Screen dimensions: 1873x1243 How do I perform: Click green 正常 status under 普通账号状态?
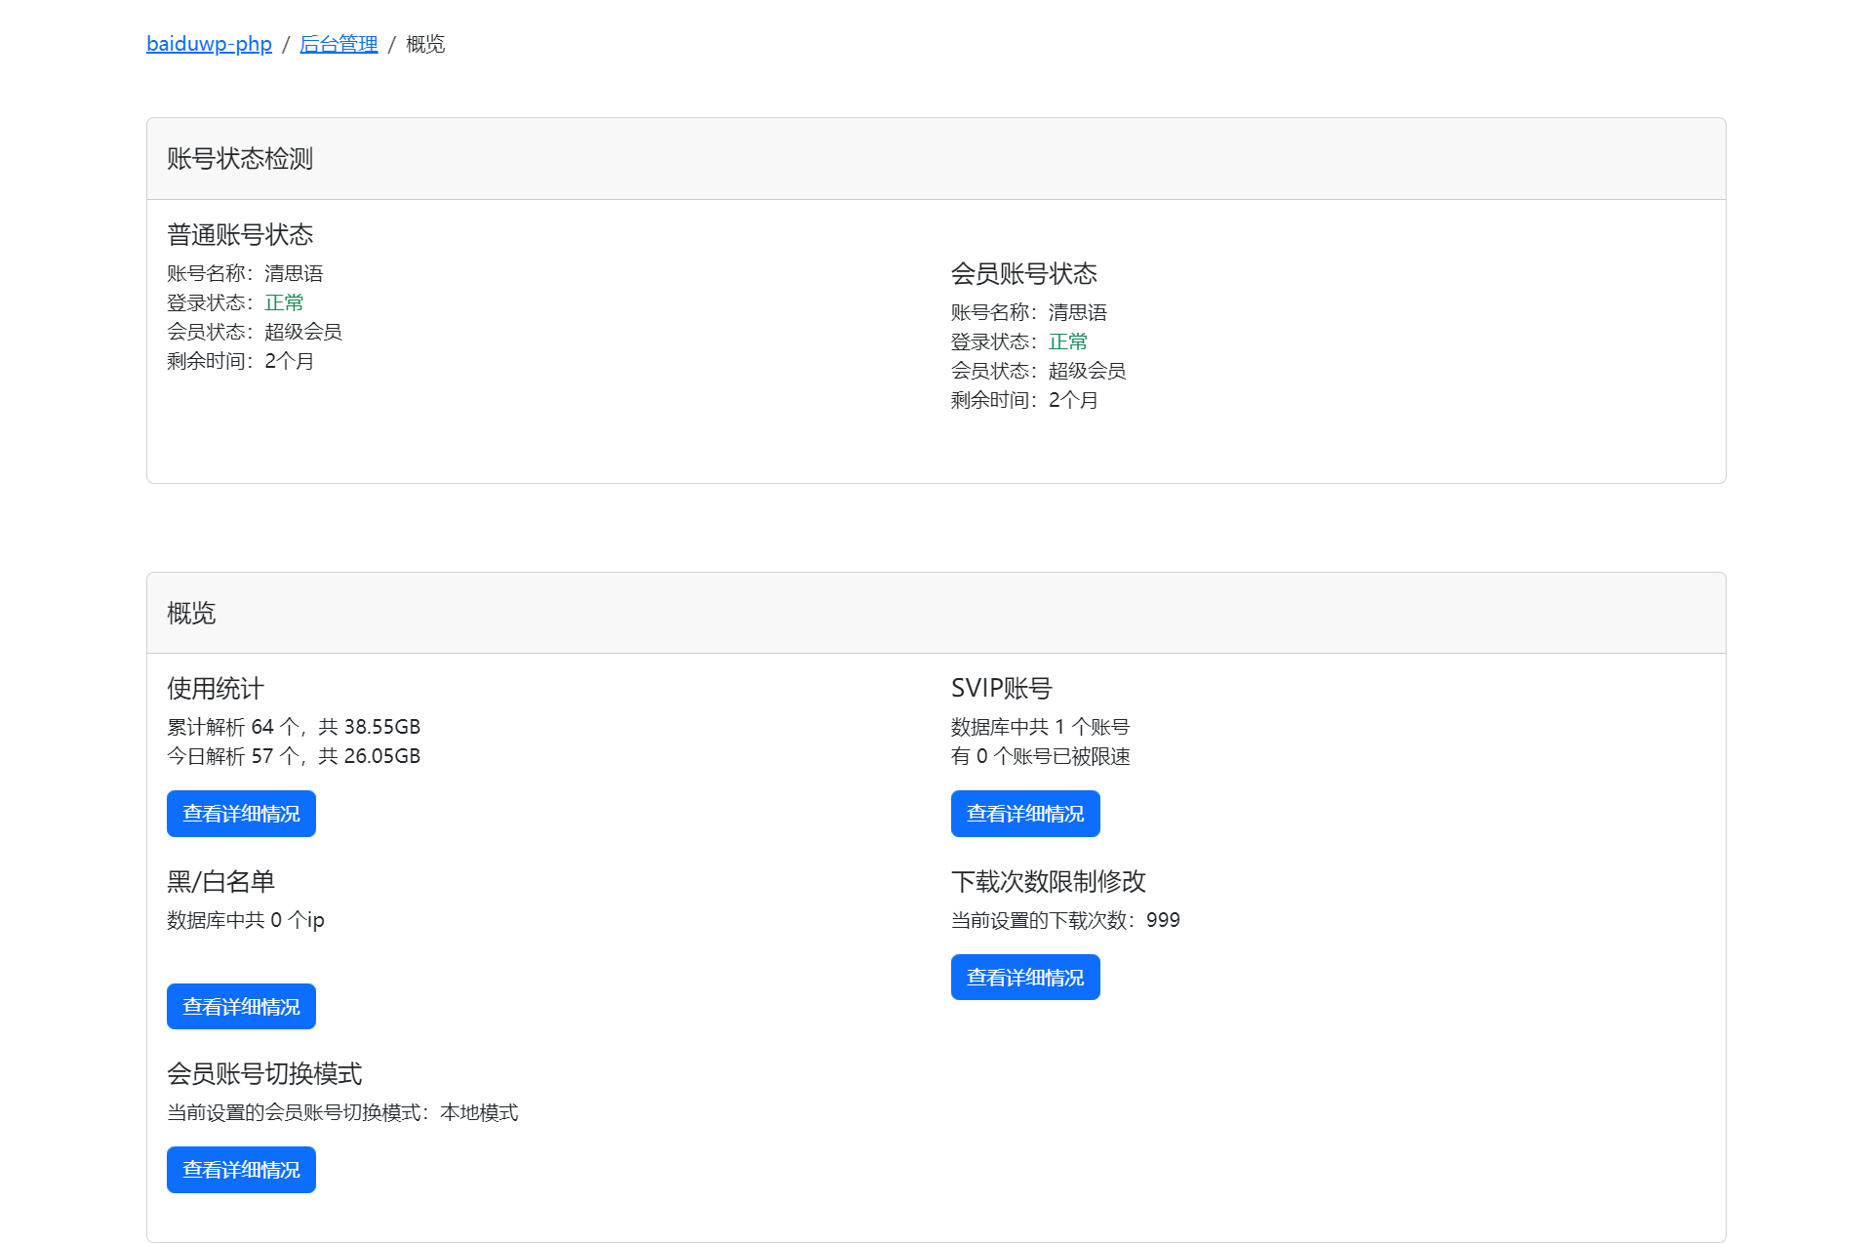284,302
